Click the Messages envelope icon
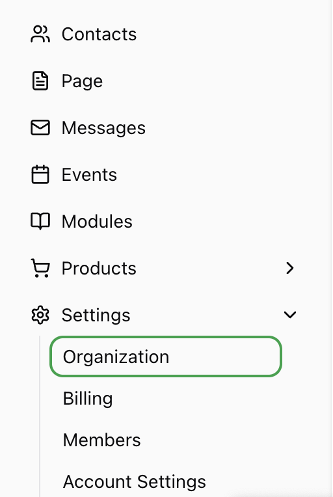This screenshot has width=333, height=497. pos(40,128)
